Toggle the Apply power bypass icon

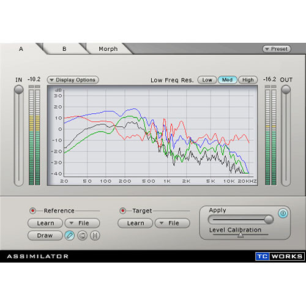point(283,213)
